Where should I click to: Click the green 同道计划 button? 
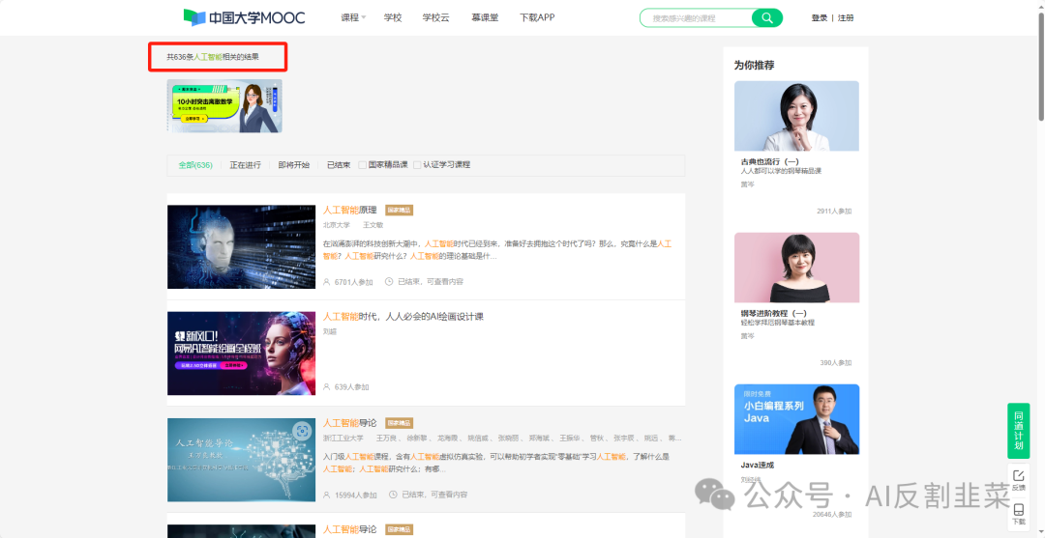pos(1018,430)
